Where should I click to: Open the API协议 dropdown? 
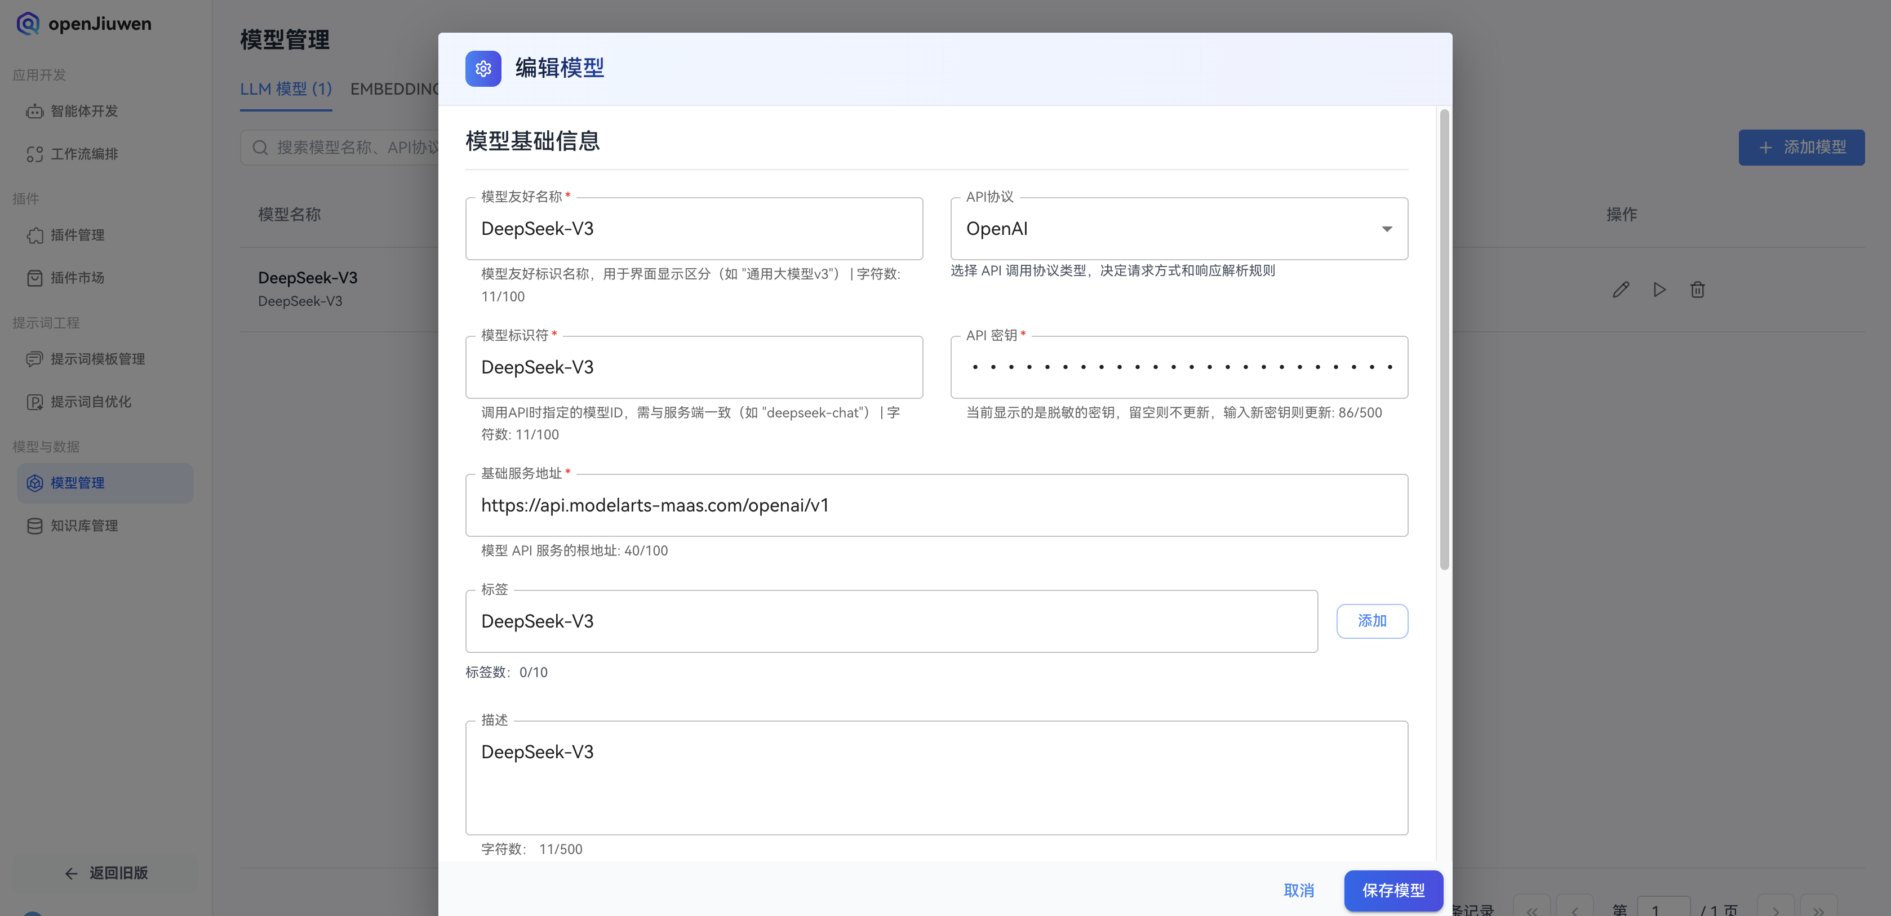(1386, 228)
